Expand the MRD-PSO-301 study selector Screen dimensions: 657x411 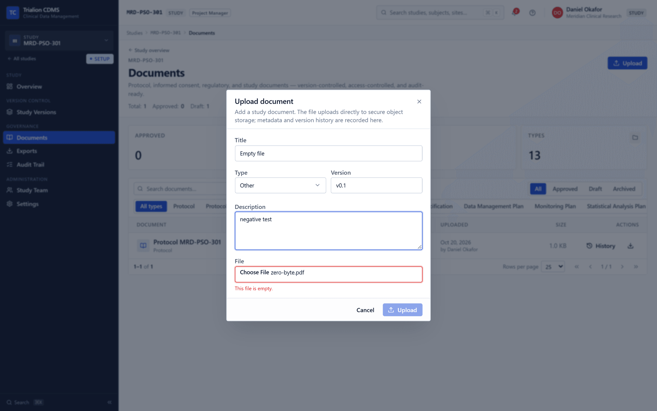(x=59, y=40)
